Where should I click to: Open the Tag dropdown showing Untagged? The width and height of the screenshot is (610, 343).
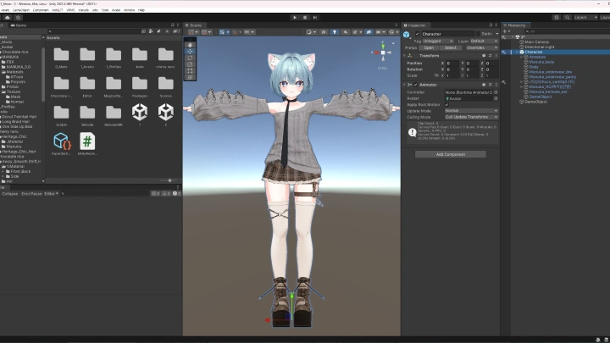tap(439, 41)
